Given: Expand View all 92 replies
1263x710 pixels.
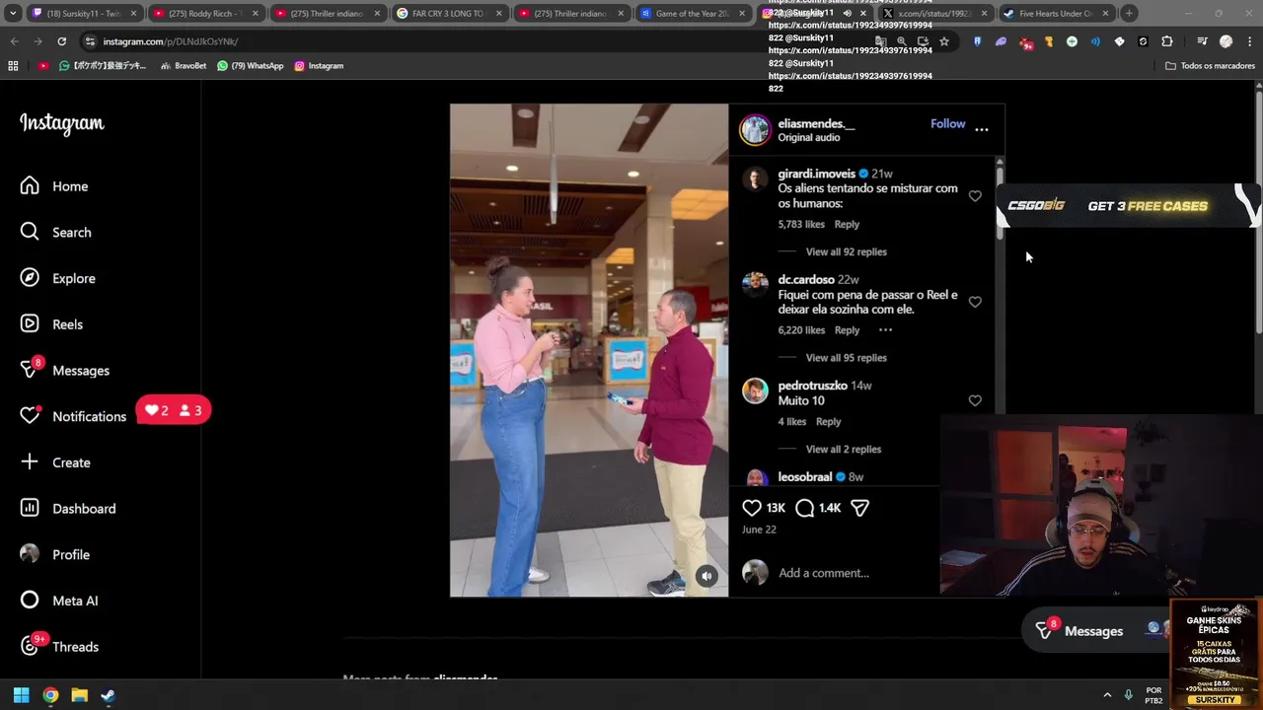Looking at the screenshot, I should [846, 251].
